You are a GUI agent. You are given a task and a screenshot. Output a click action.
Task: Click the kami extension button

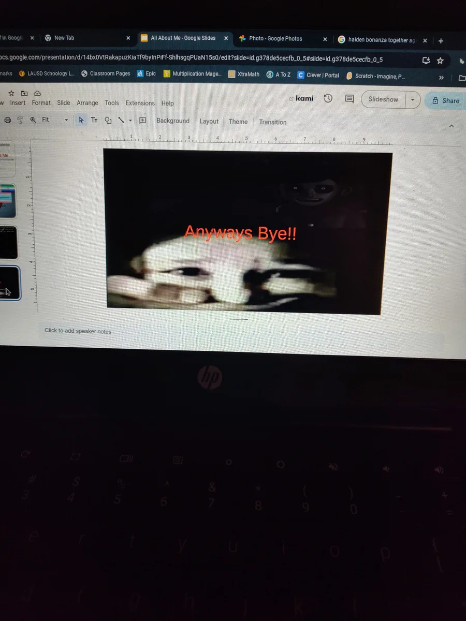pyautogui.click(x=301, y=98)
